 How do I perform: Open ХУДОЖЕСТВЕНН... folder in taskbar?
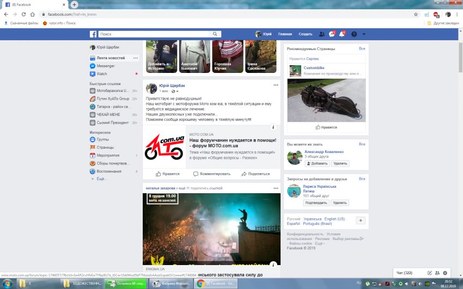[83, 284]
